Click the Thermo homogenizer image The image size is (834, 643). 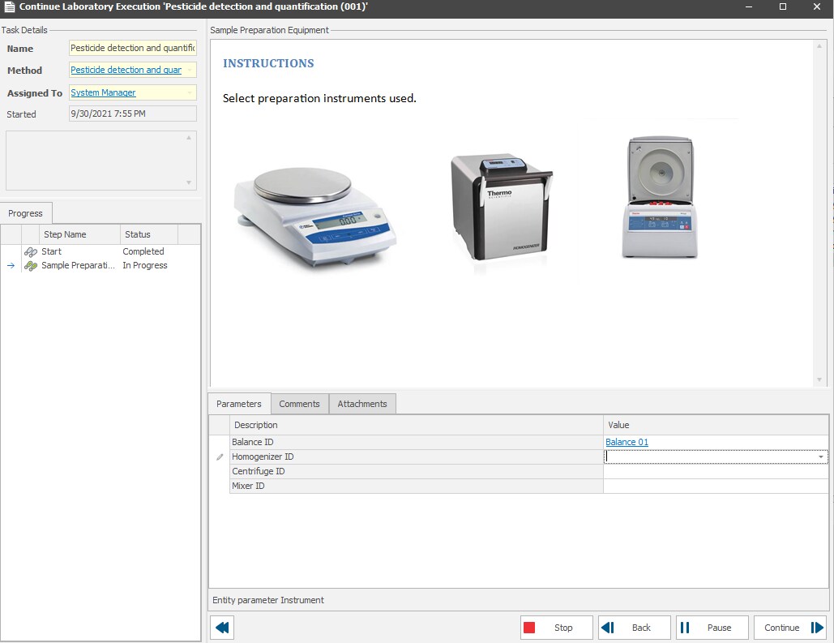point(501,206)
